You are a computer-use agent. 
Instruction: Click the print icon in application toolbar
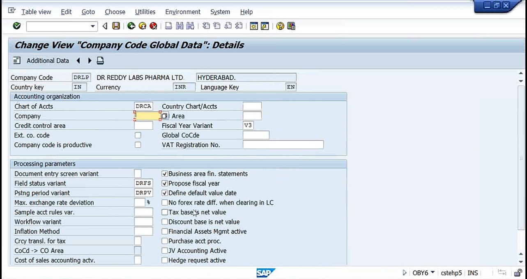(x=100, y=61)
